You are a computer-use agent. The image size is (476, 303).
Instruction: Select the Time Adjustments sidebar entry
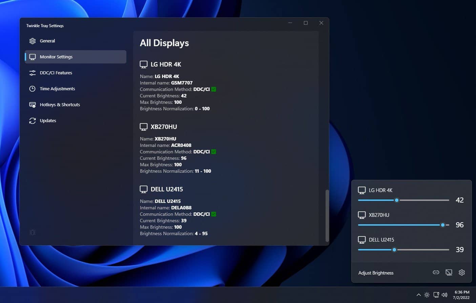(x=57, y=89)
